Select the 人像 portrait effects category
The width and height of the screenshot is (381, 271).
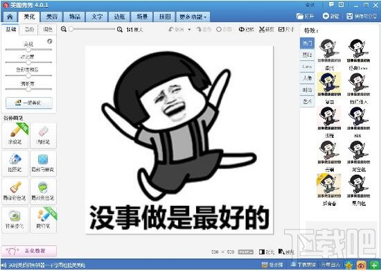click(308, 78)
